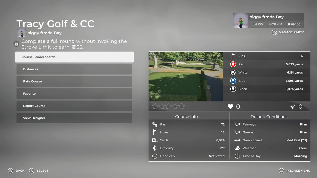Viewport: 317px width, 178px height.
Task: Click the Select label
Action: click(43, 171)
